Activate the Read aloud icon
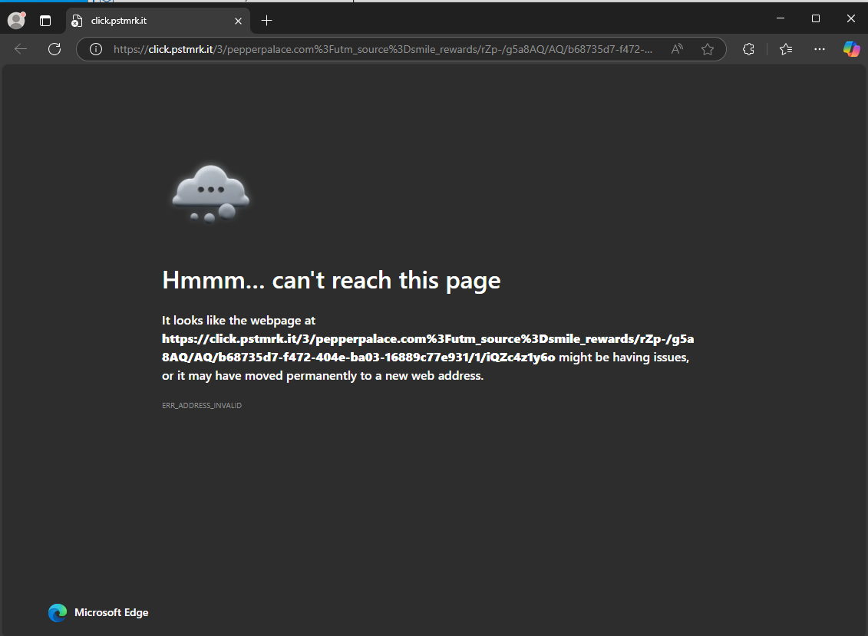This screenshot has width=868, height=636. [x=677, y=49]
